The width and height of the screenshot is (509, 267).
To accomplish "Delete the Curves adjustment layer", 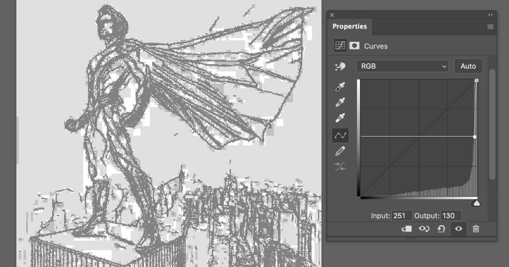I will coord(475,229).
